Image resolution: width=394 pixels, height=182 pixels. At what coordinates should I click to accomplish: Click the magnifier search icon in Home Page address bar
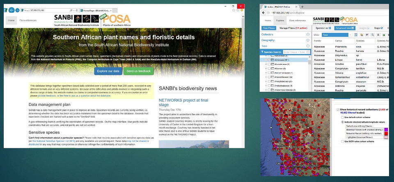71,10
